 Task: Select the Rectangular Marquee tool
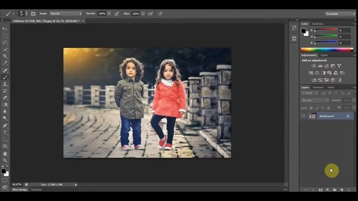tap(5, 36)
